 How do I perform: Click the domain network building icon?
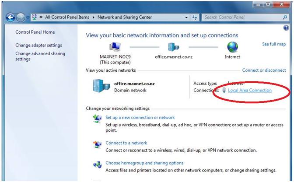pos(101,86)
